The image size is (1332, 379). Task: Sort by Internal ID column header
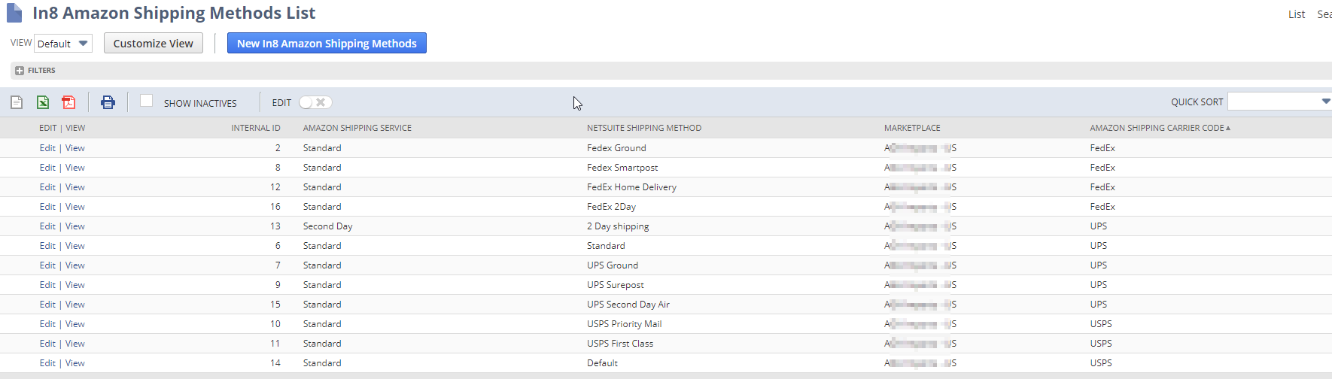pyautogui.click(x=255, y=128)
